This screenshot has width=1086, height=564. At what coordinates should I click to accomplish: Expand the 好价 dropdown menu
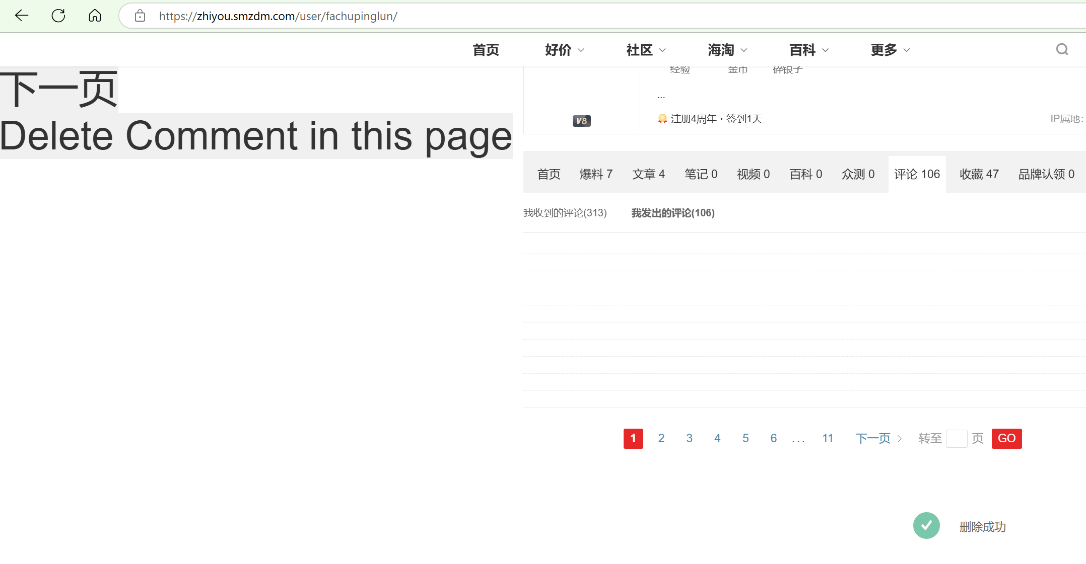[565, 50]
